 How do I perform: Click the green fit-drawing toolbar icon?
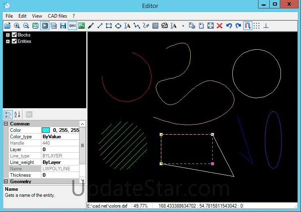35,26
